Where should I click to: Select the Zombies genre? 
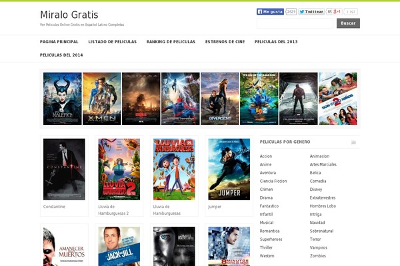[318, 256]
